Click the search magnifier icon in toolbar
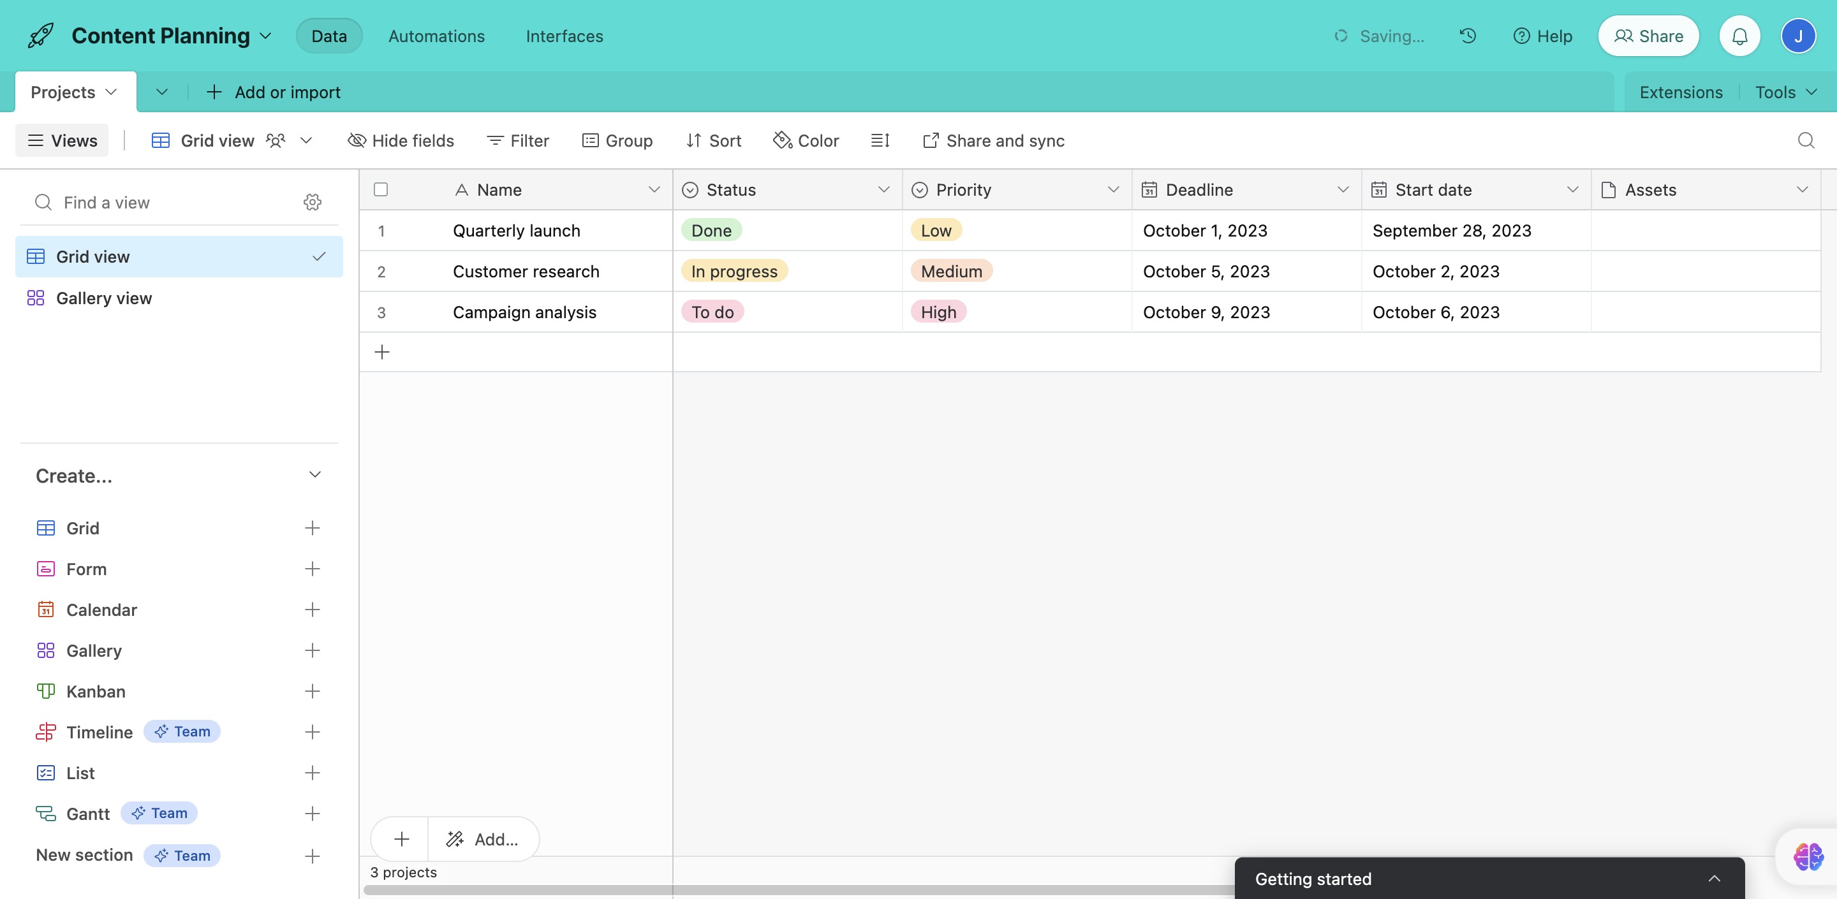Image resolution: width=1837 pixels, height=899 pixels. click(1806, 140)
